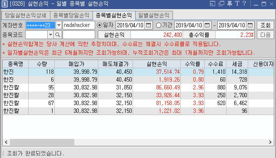This screenshot has width=276, height=158.
Task: Click the nadahacker account name field
Action: point(79,25)
